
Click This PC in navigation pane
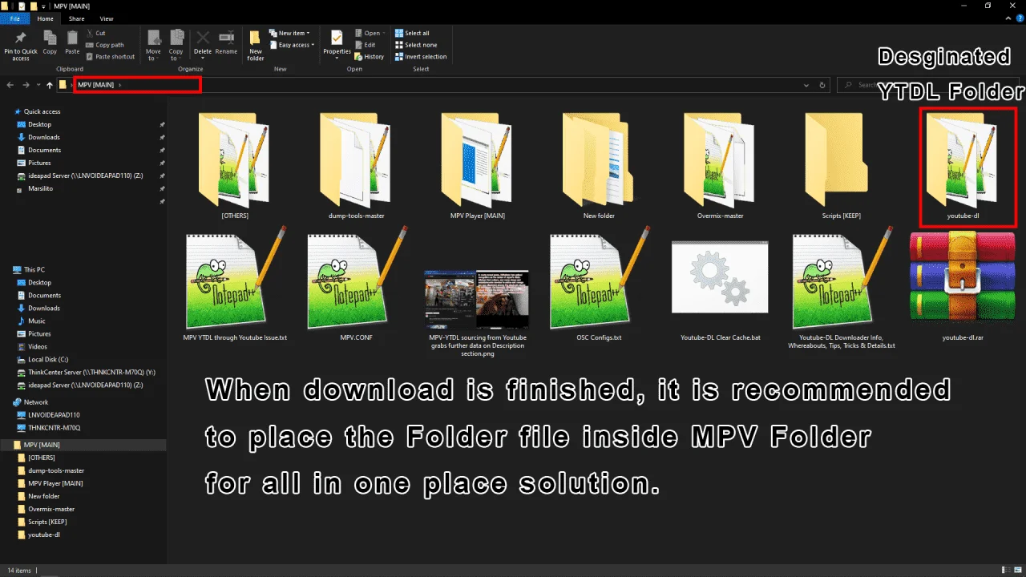(x=34, y=269)
